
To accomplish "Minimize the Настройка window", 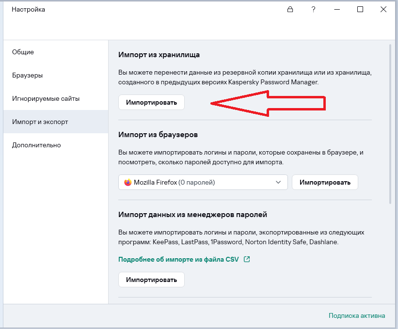I will 337,10.
